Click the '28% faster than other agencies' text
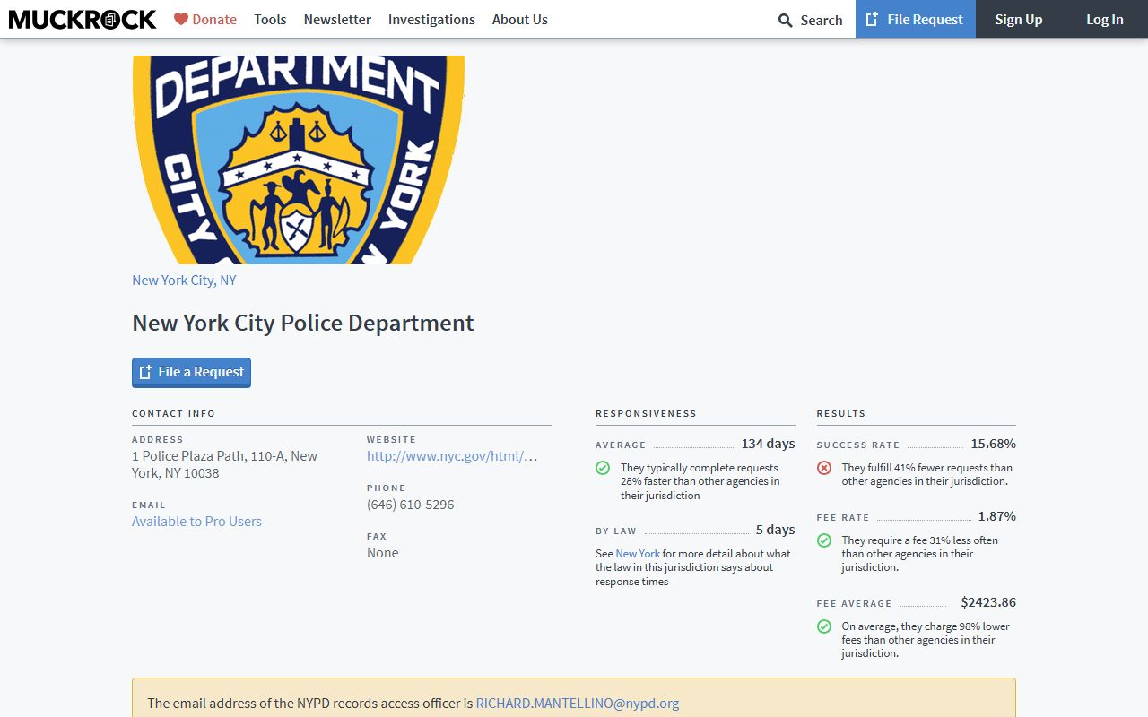This screenshot has width=1148, height=717. click(x=700, y=481)
